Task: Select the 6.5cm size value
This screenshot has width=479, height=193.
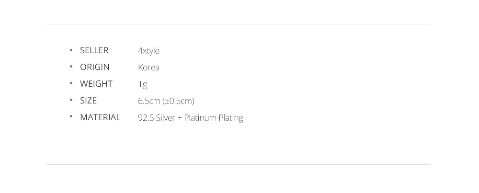Action: [149, 101]
